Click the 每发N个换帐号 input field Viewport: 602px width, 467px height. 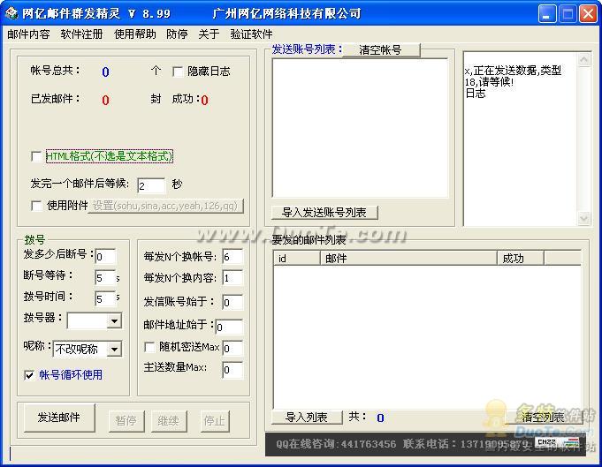click(232, 257)
